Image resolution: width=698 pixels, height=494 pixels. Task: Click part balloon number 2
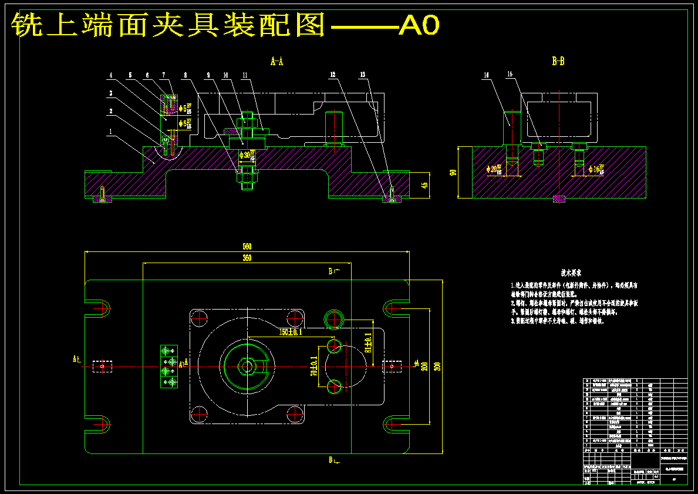(111, 112)
